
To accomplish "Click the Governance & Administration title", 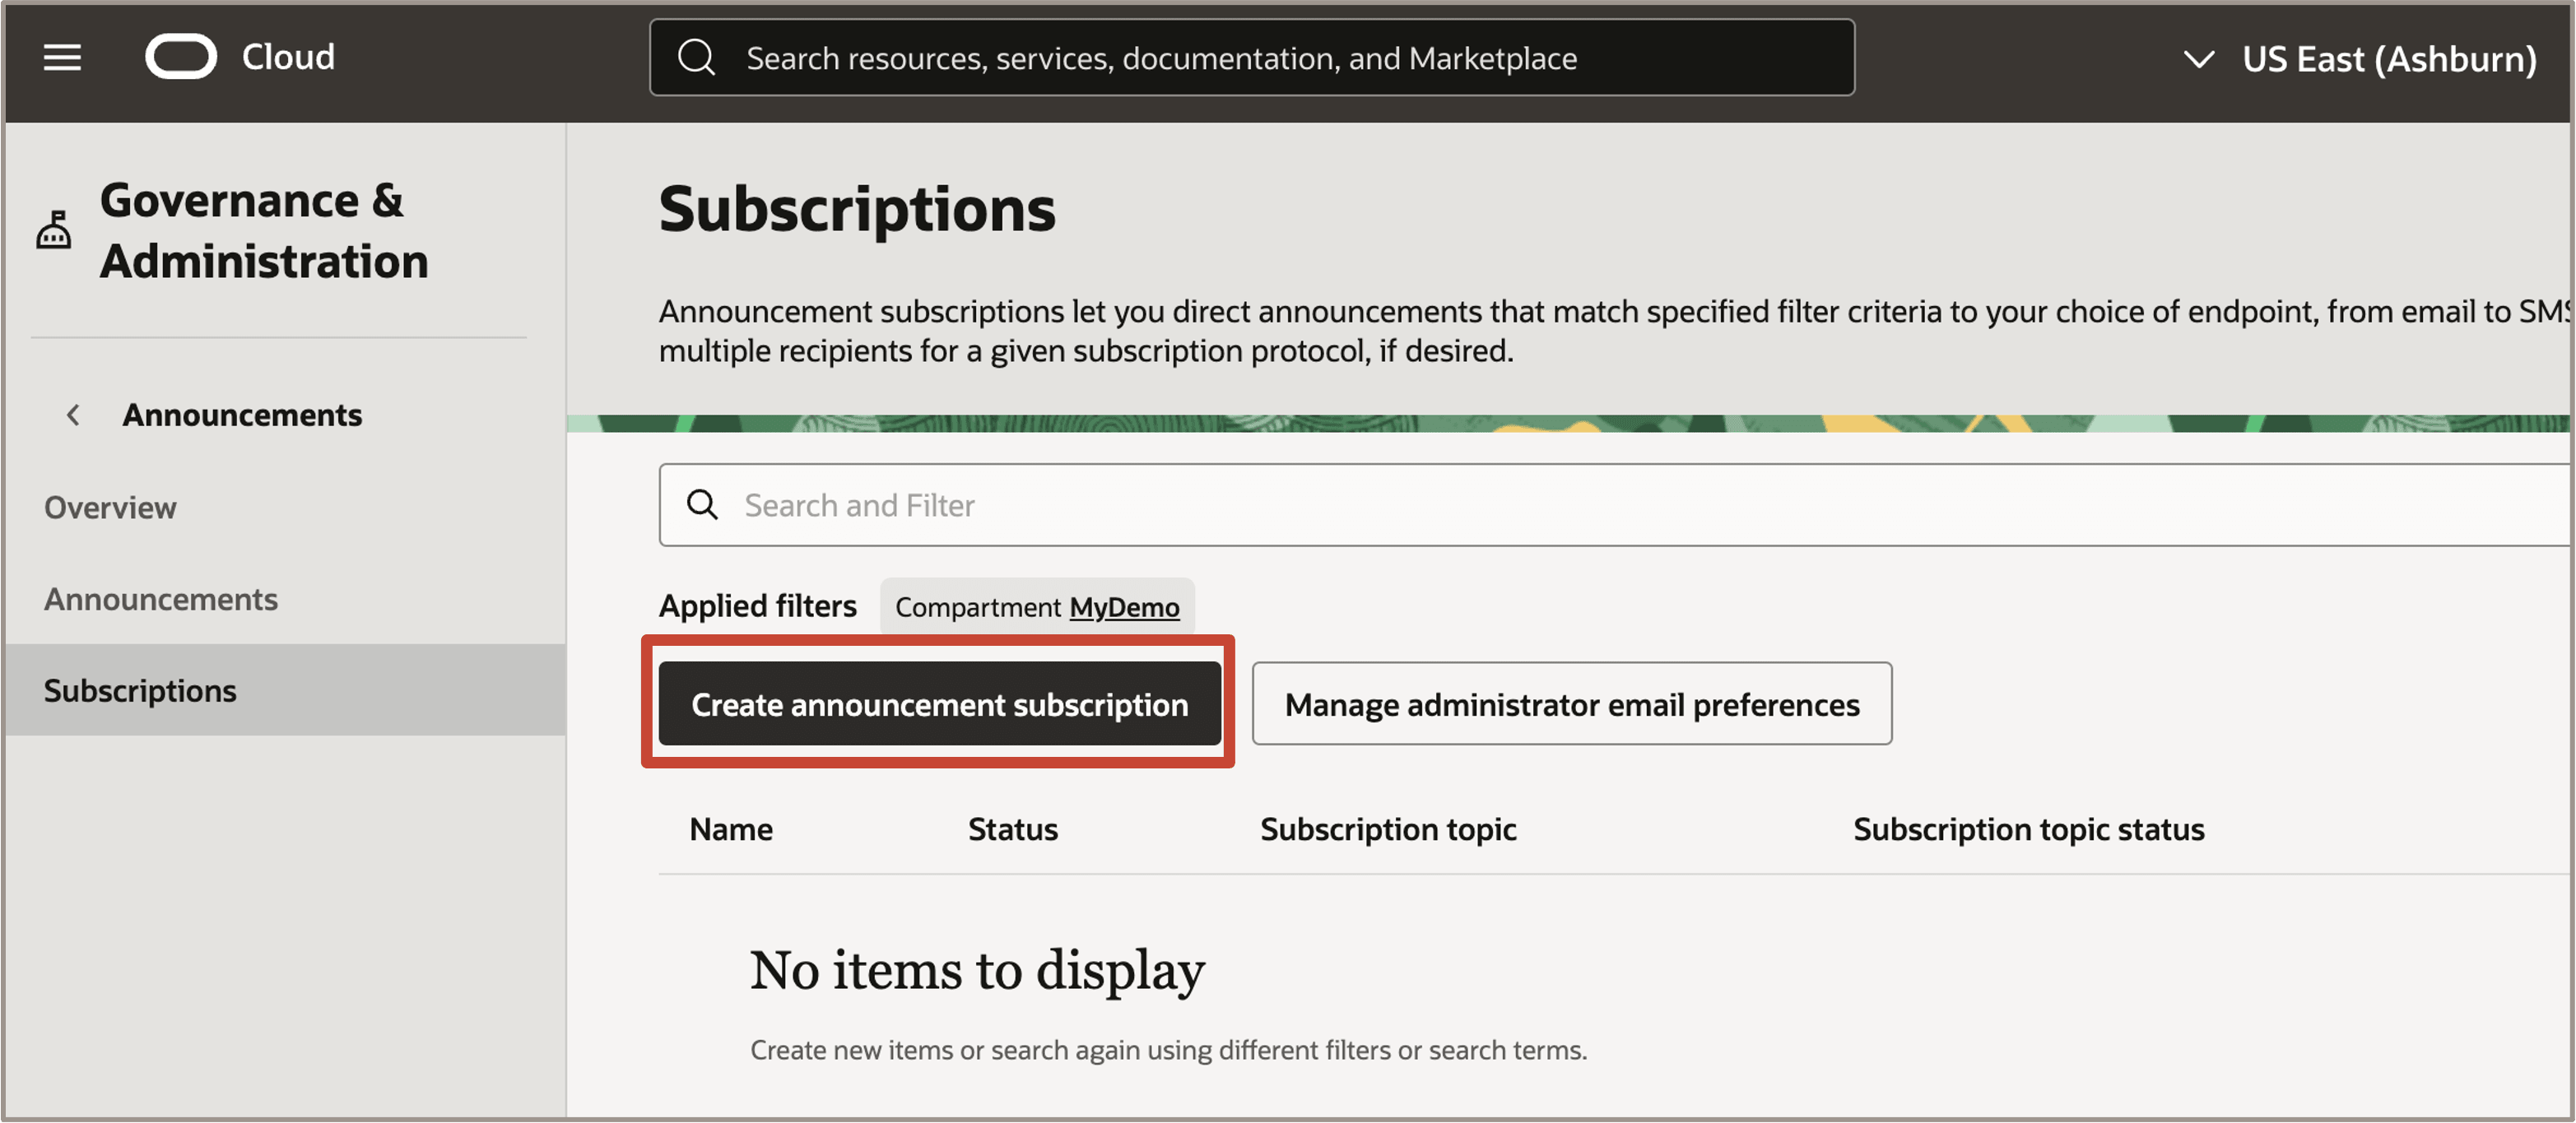I will tap(264, 231).
